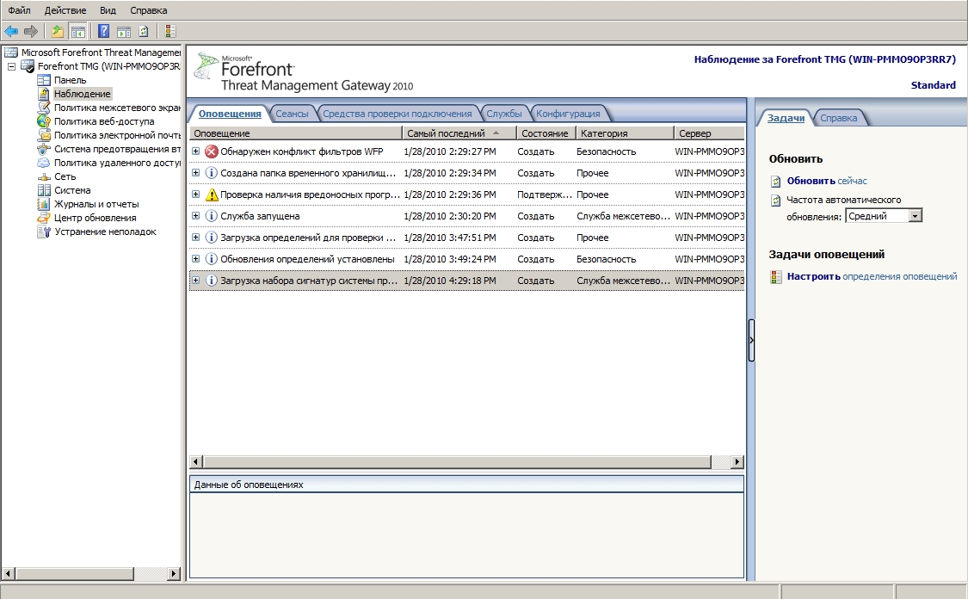This screenshot has height=599, width=968.
Task: Sort by the Состояние column header
Action: tap(546, 133)
